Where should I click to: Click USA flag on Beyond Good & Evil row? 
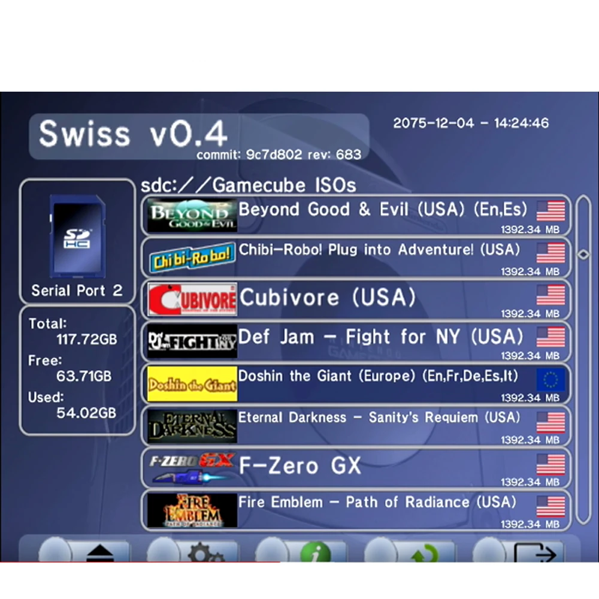click(550, 211)
